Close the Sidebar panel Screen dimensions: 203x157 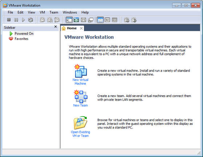[x=56, y=26]
